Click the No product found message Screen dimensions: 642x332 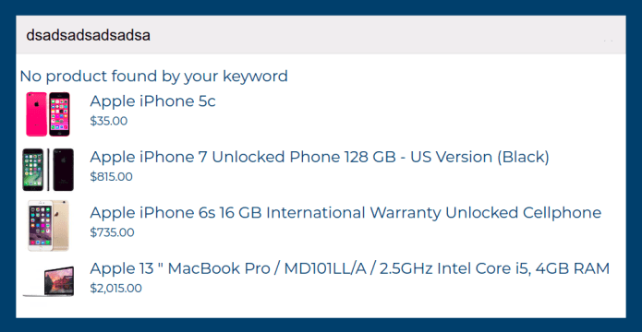point(154,76)
